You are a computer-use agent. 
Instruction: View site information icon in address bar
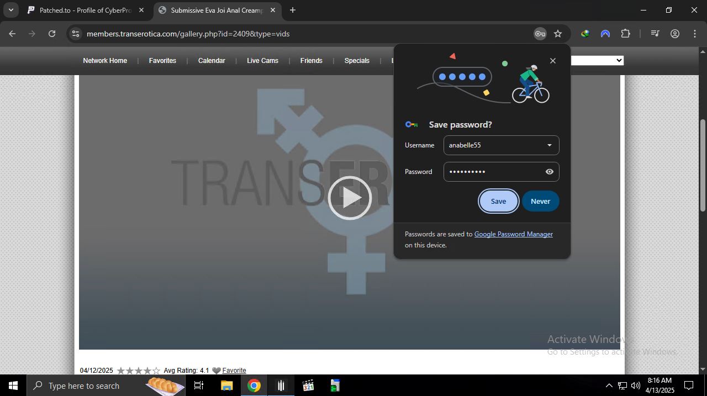[x=76, y=34]
